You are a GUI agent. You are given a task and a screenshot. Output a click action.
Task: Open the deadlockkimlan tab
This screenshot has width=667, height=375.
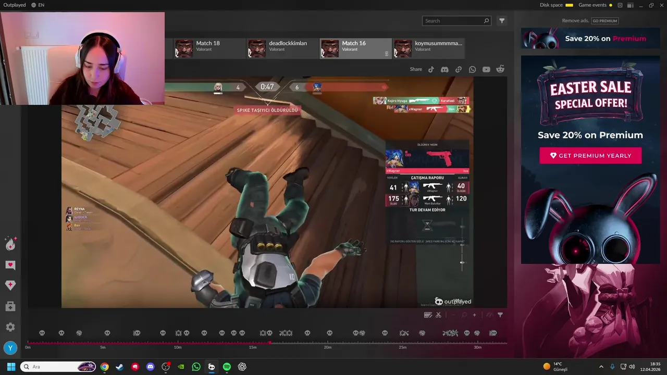click(x=282, y=48)
